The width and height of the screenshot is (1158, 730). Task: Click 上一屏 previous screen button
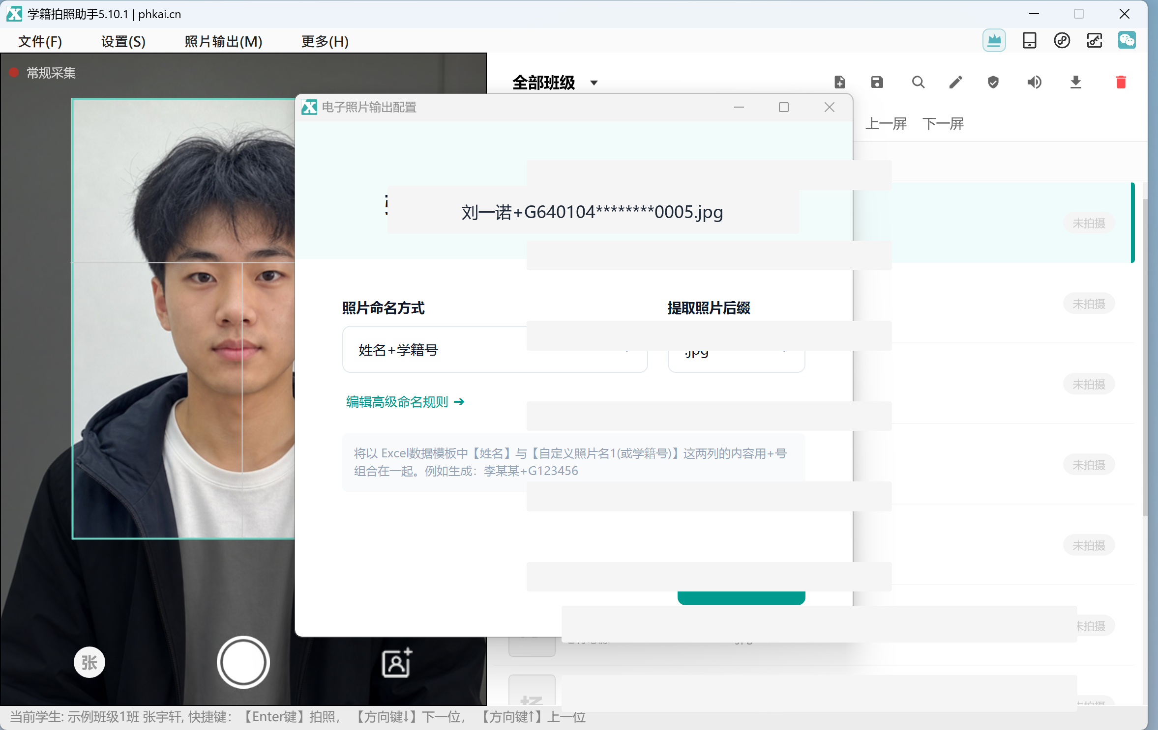(x=886, y=123)
